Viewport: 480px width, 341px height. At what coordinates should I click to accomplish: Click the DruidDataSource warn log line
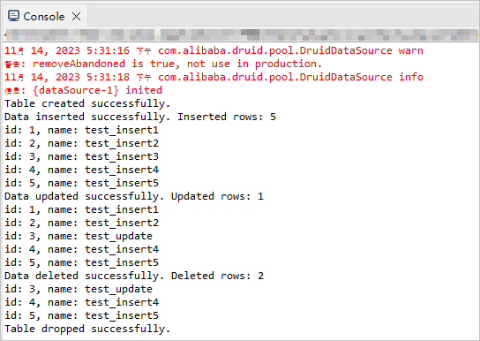[x=214, y=50]
